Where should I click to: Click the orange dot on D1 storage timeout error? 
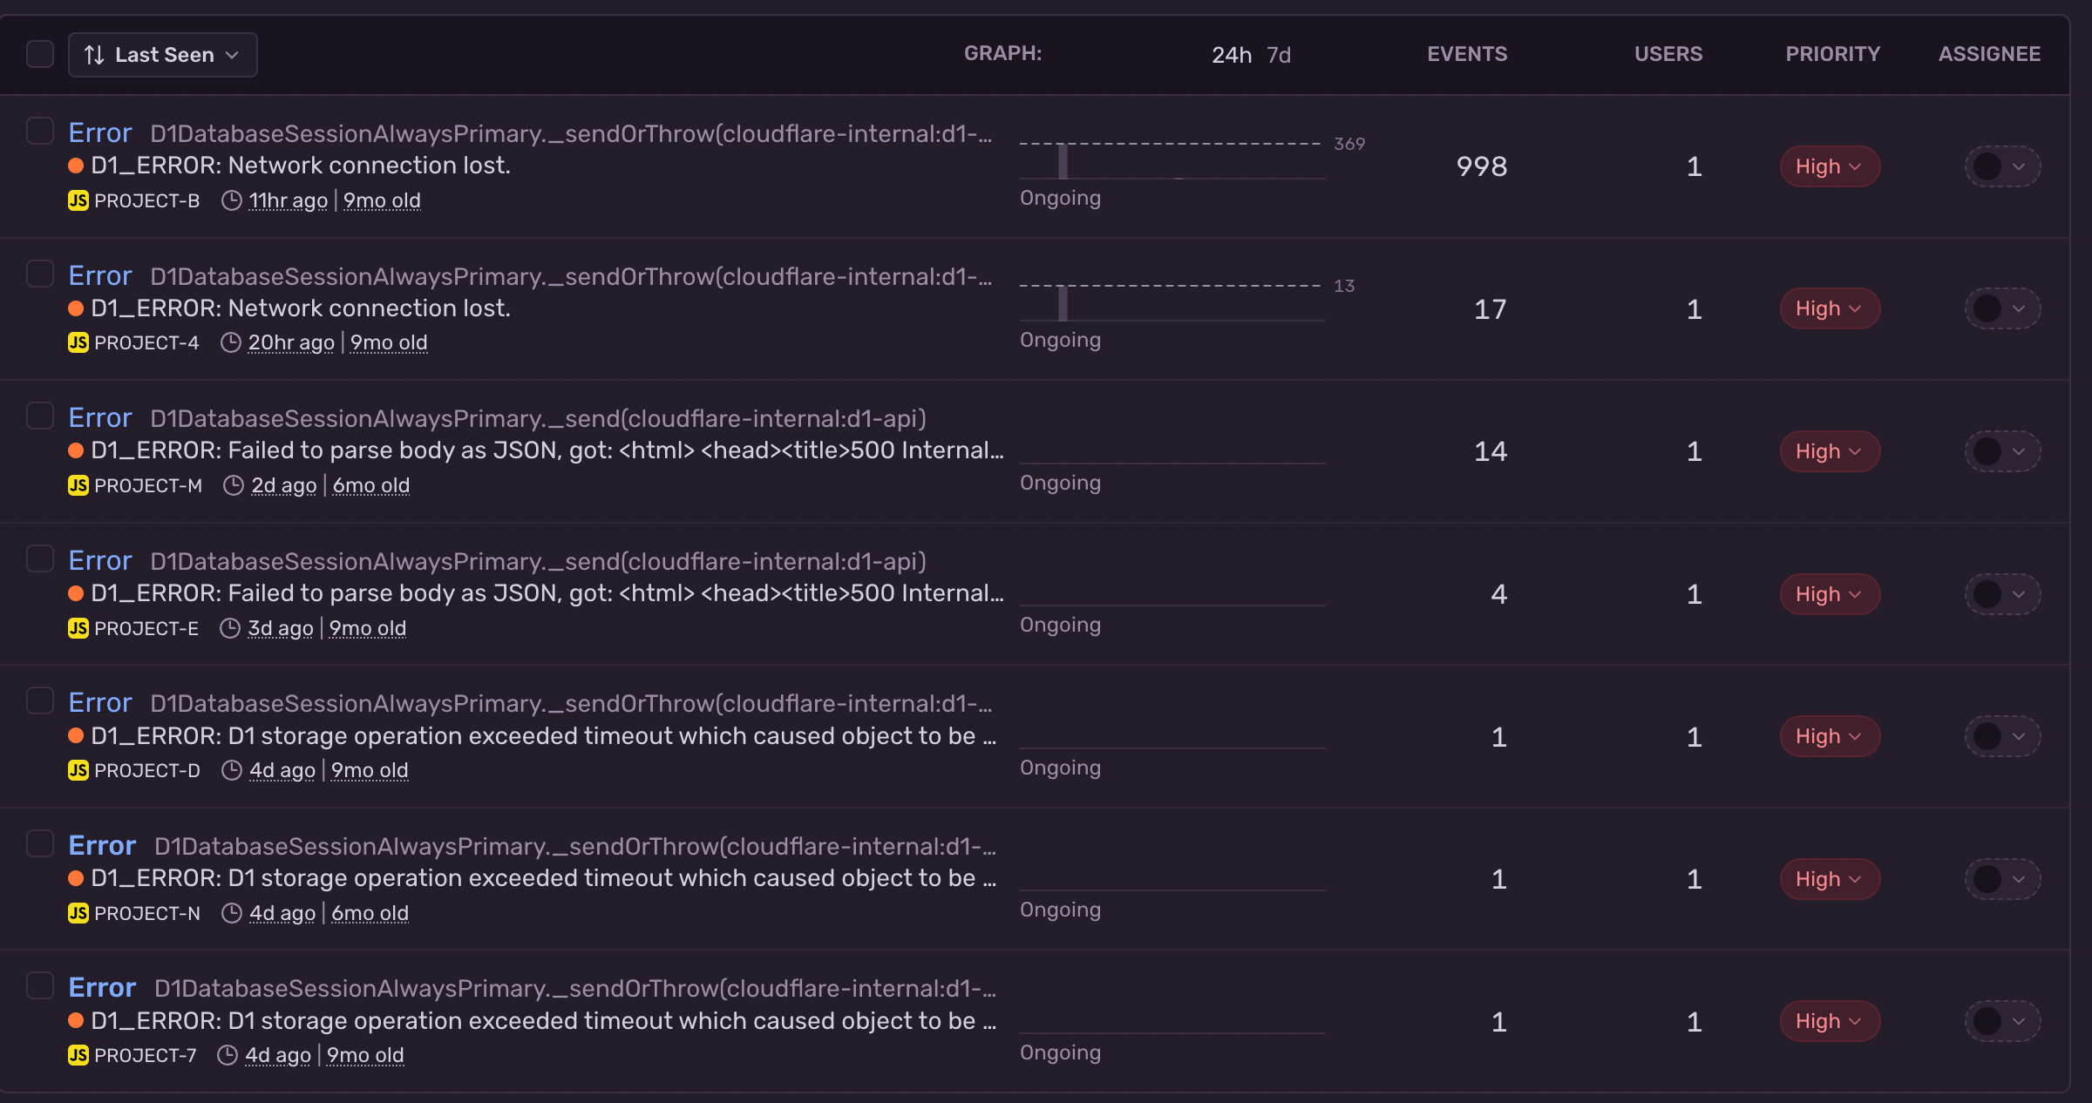(77, 736)
